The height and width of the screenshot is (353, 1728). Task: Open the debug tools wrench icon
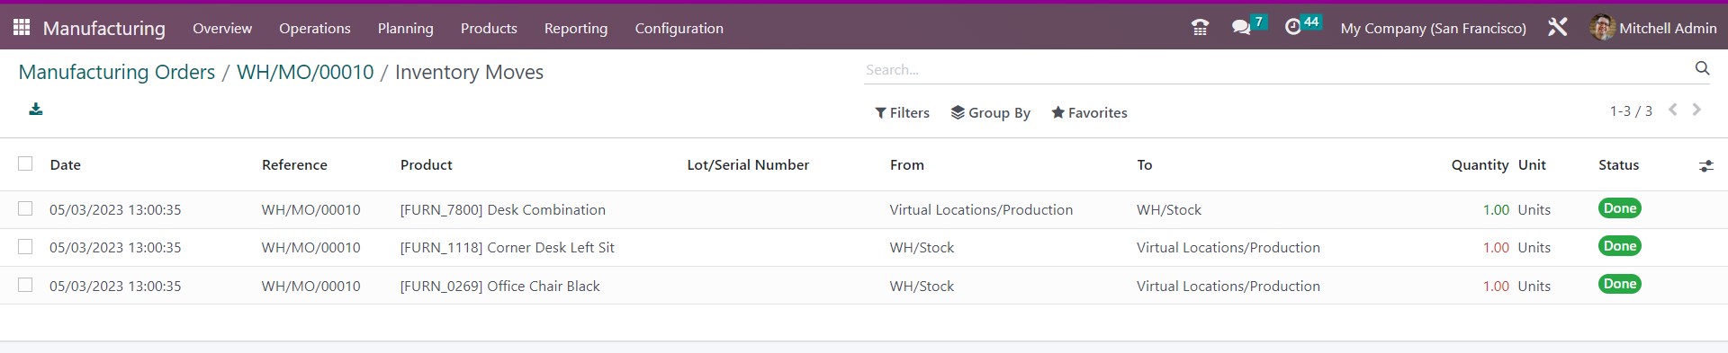tap(1557, 28)
